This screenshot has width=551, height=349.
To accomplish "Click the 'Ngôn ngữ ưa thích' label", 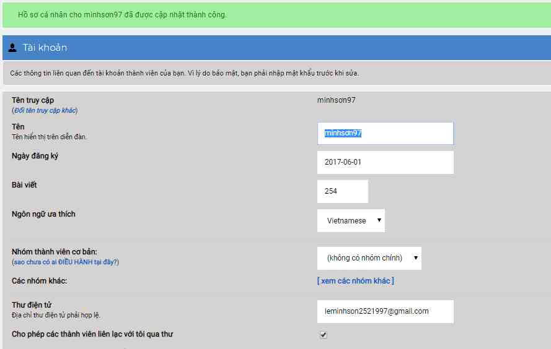I will (43, 214).
